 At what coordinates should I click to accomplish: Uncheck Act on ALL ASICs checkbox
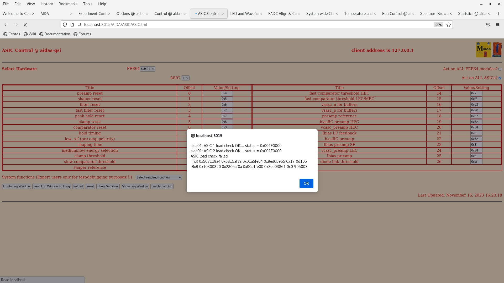(x=500, y=78)
